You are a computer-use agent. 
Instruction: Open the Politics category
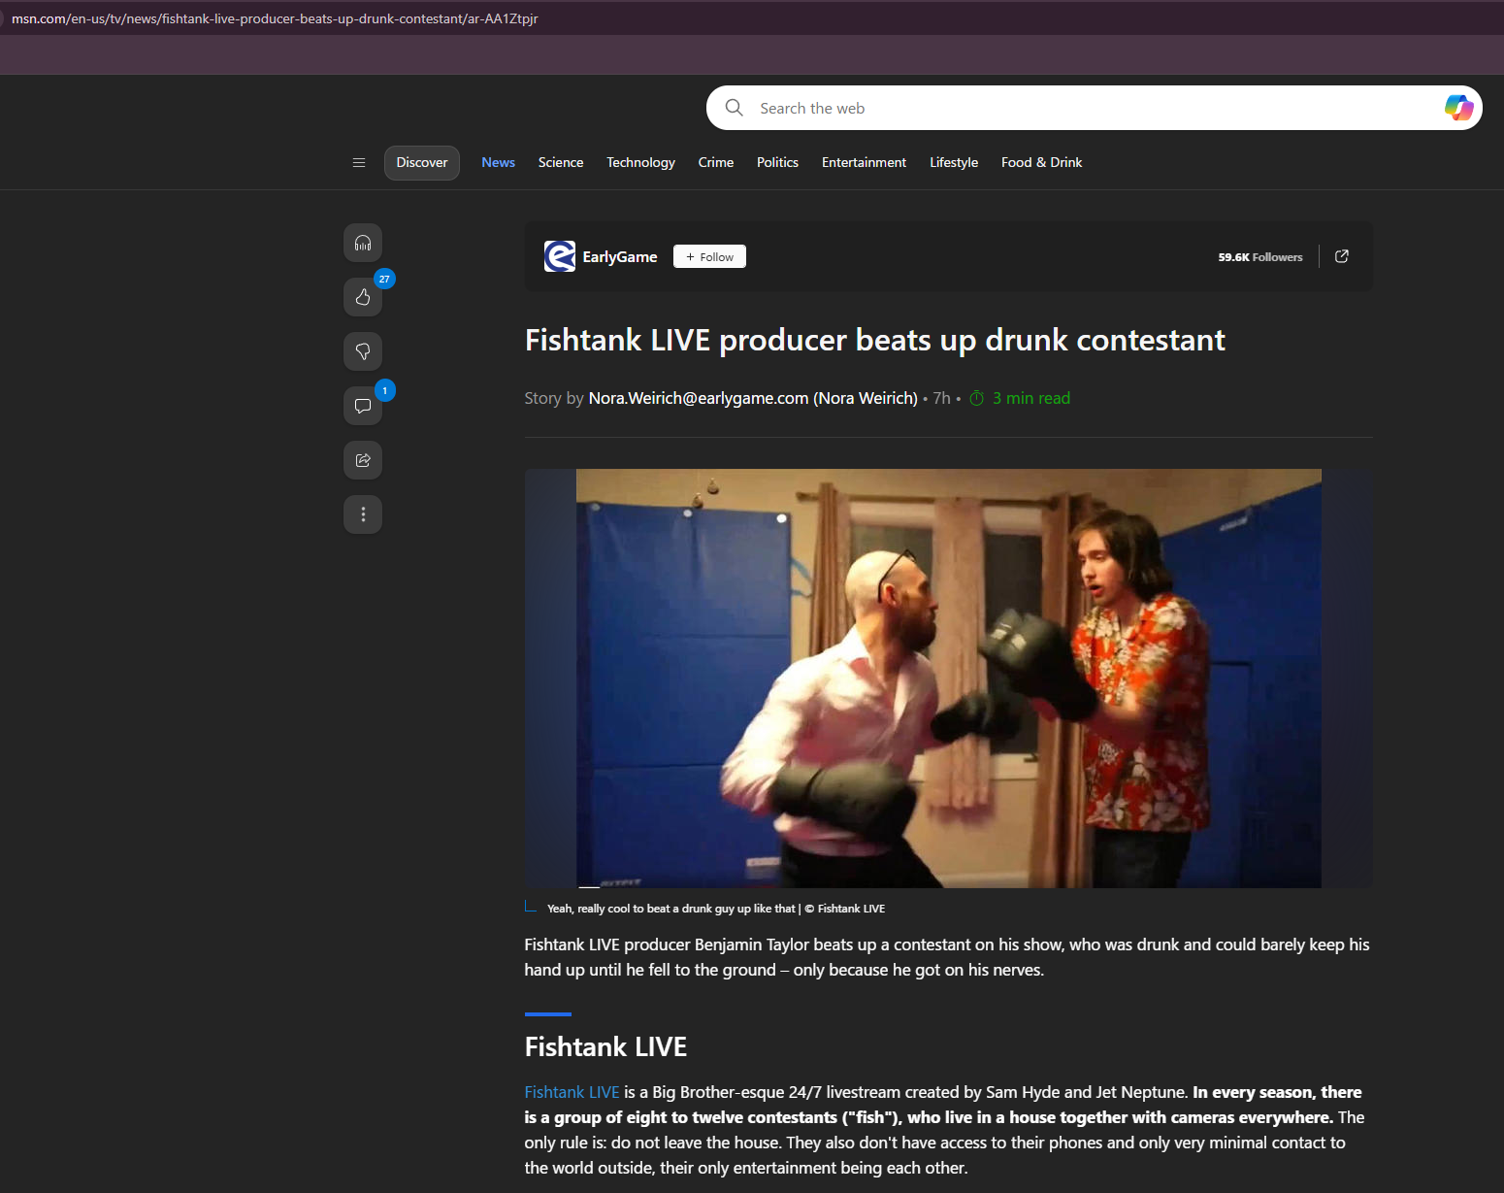pos(777,163)
